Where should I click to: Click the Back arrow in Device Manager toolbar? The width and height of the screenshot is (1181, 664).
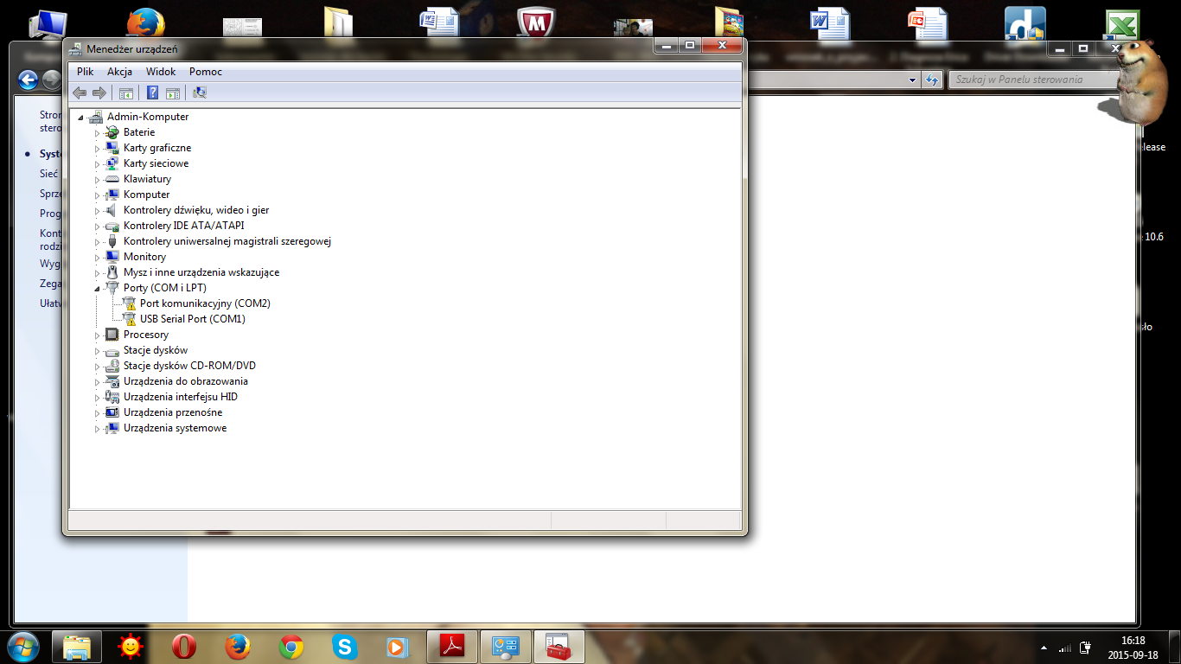click(x=80, y=93)
